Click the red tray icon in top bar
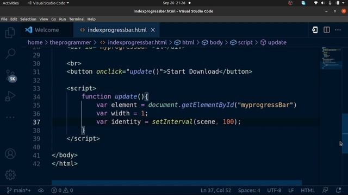The image size is (348, 195). tap(290, 3)
